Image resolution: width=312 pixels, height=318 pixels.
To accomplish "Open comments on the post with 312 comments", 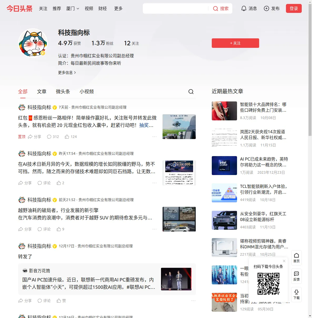I will [53, 137].
